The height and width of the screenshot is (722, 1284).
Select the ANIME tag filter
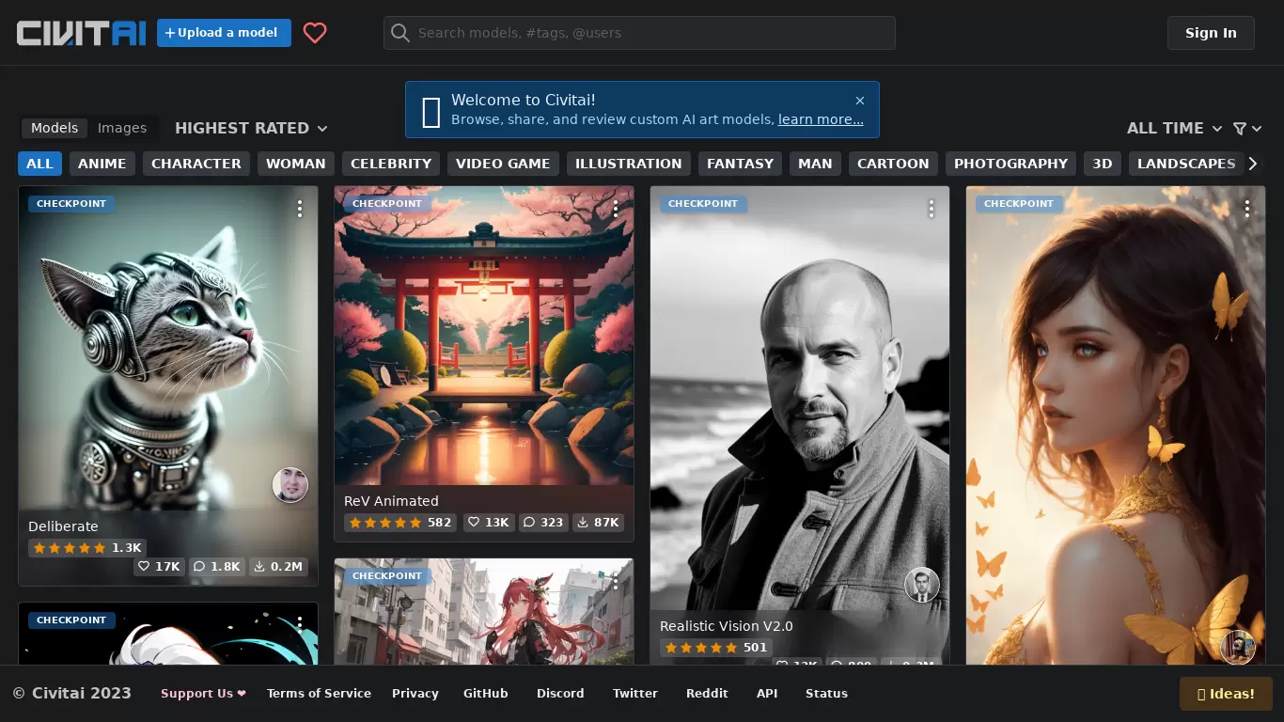pyautogui.click(x=102, y=164)
